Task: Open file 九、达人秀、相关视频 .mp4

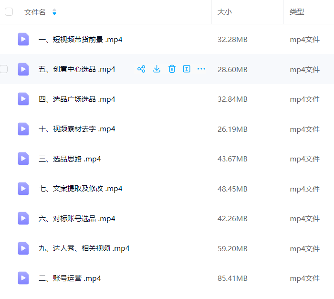Action: tap(84, 248)
